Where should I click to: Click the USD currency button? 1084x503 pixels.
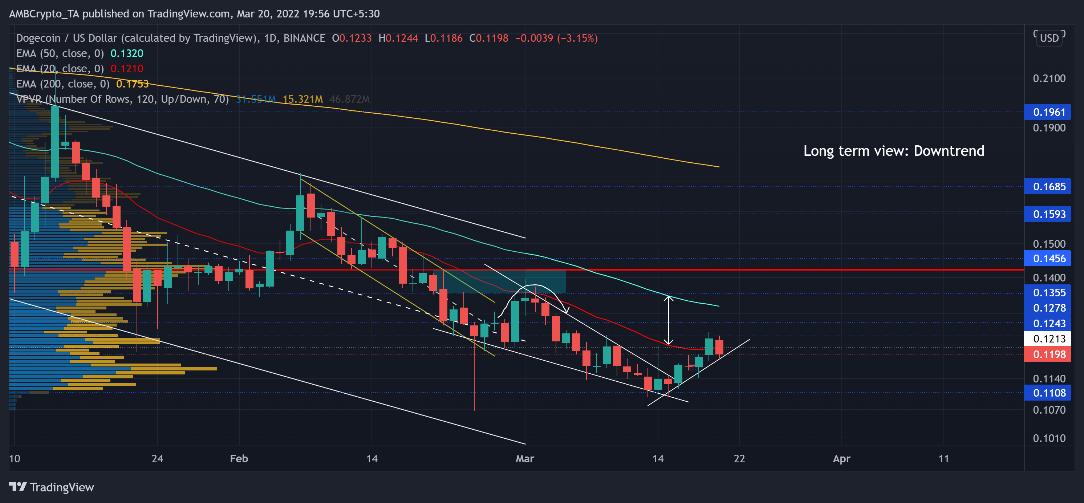[x=1049, y=38]
